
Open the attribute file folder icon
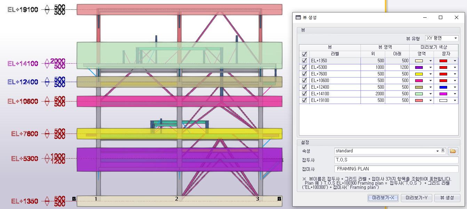[x=453, y=151]
